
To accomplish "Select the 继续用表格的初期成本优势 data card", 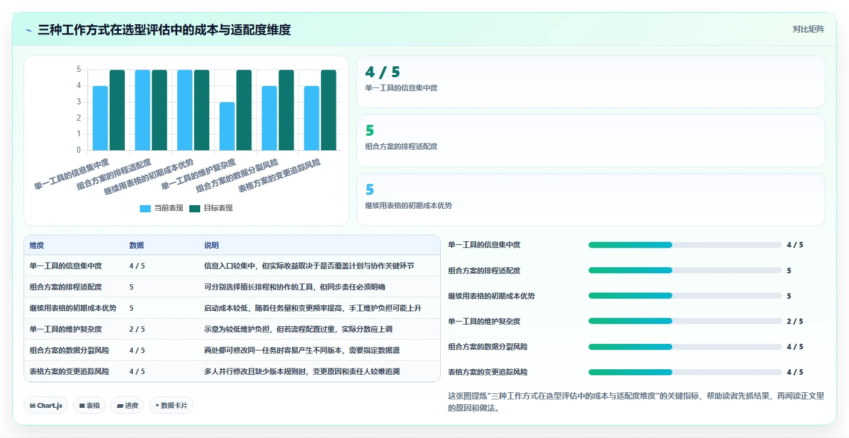I will point(590,200).
